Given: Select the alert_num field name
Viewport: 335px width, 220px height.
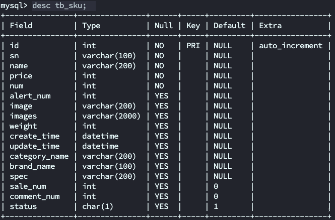Looking at the screenshot, I should (30, 96).
